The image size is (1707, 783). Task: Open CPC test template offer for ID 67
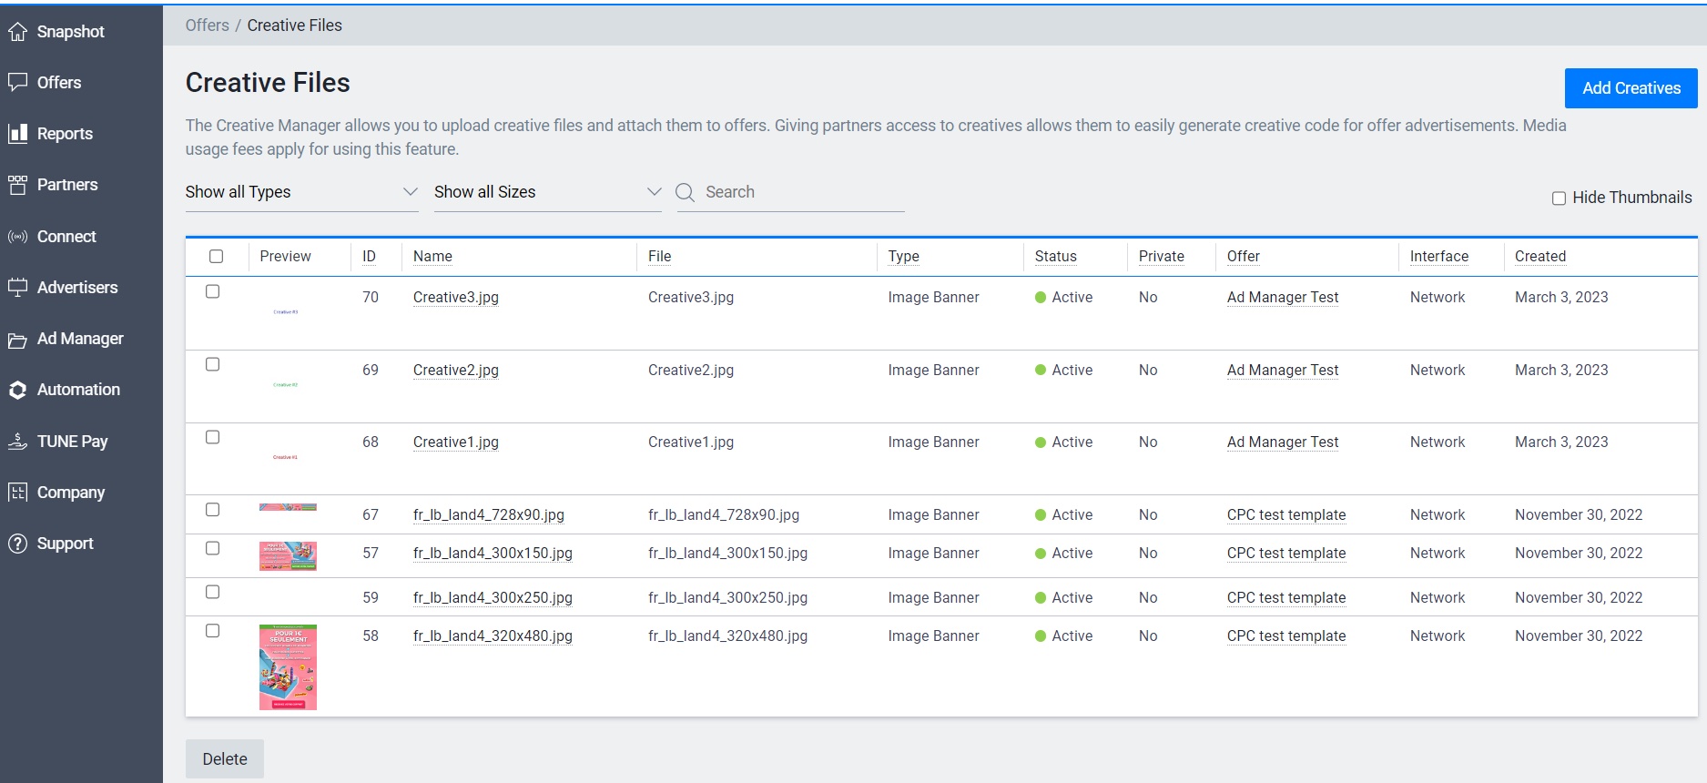(x=1286, y=514)
